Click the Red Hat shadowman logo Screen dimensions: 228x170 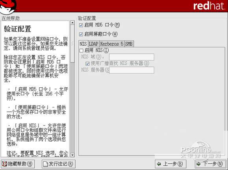8,7
